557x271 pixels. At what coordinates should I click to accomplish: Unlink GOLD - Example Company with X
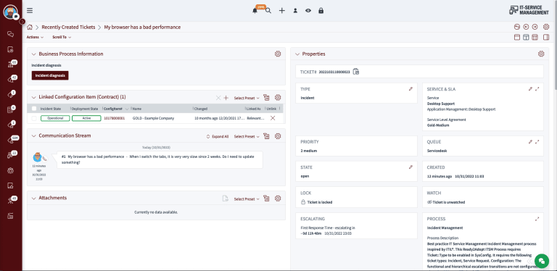273,118
